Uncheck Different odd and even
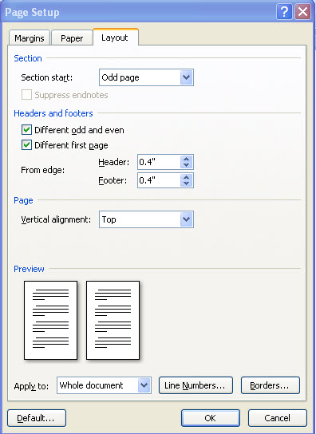Screen dimensions: 316x434 pos(26,130)
